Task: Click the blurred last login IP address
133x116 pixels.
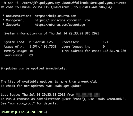Action: click(x=88, y=95)
